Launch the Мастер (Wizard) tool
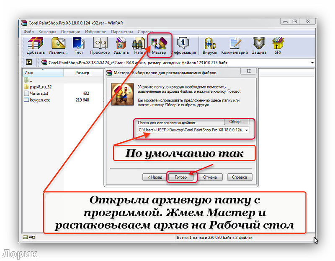 [159, 45]
